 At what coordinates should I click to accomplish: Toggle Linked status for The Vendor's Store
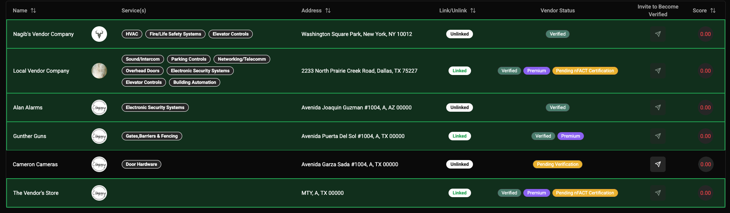tap(459, 193)
